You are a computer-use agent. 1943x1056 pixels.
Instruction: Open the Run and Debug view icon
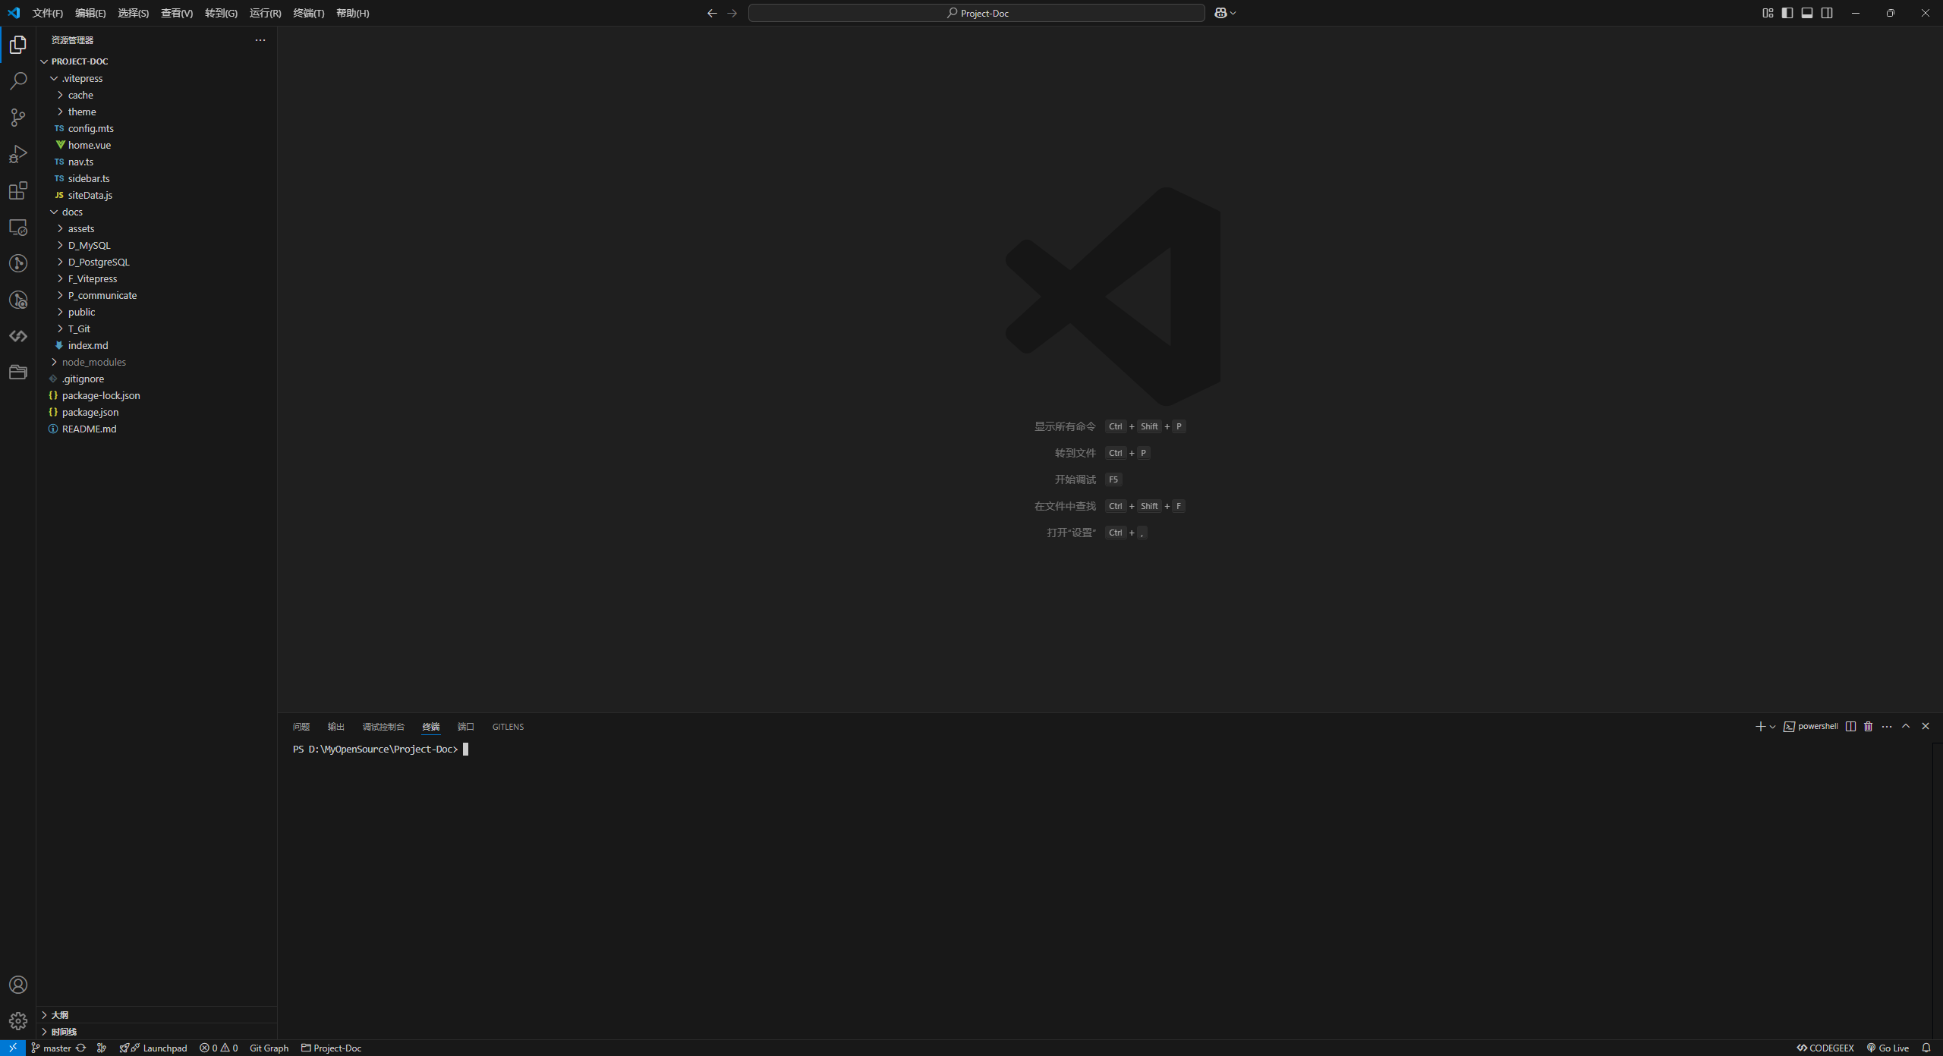click(x=18, y=154)
